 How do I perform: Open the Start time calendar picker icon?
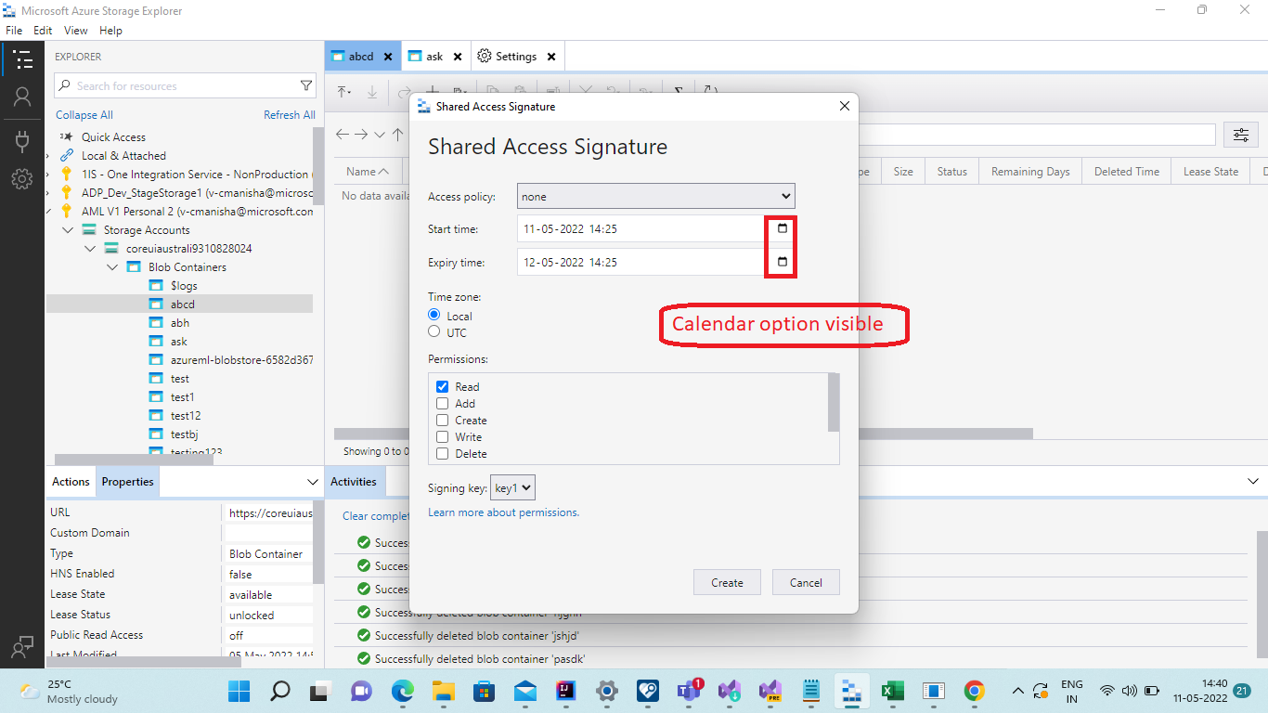(781, 228)
